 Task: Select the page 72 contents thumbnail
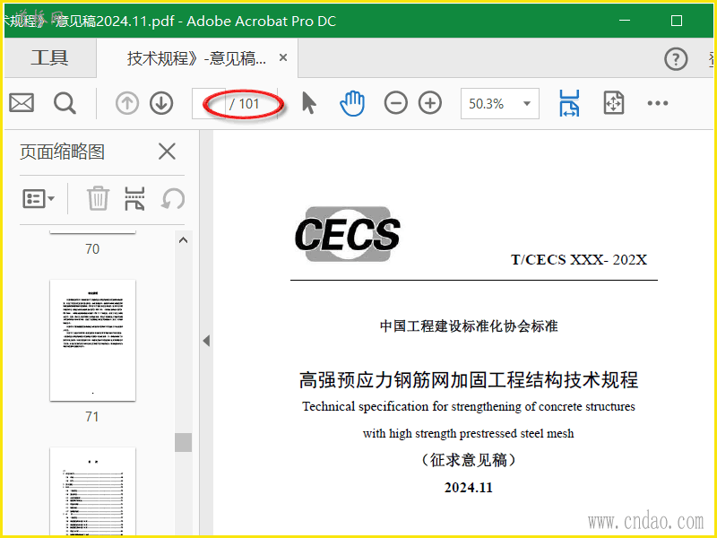pyautogui.click(x=93, y=490)
